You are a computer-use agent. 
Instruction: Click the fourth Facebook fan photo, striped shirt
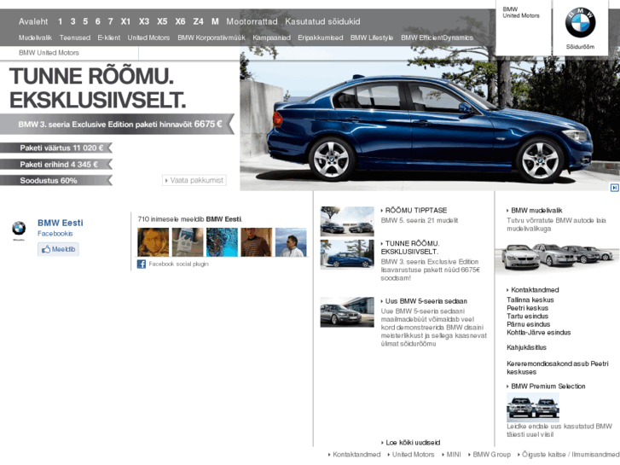[x=256, y=242]
